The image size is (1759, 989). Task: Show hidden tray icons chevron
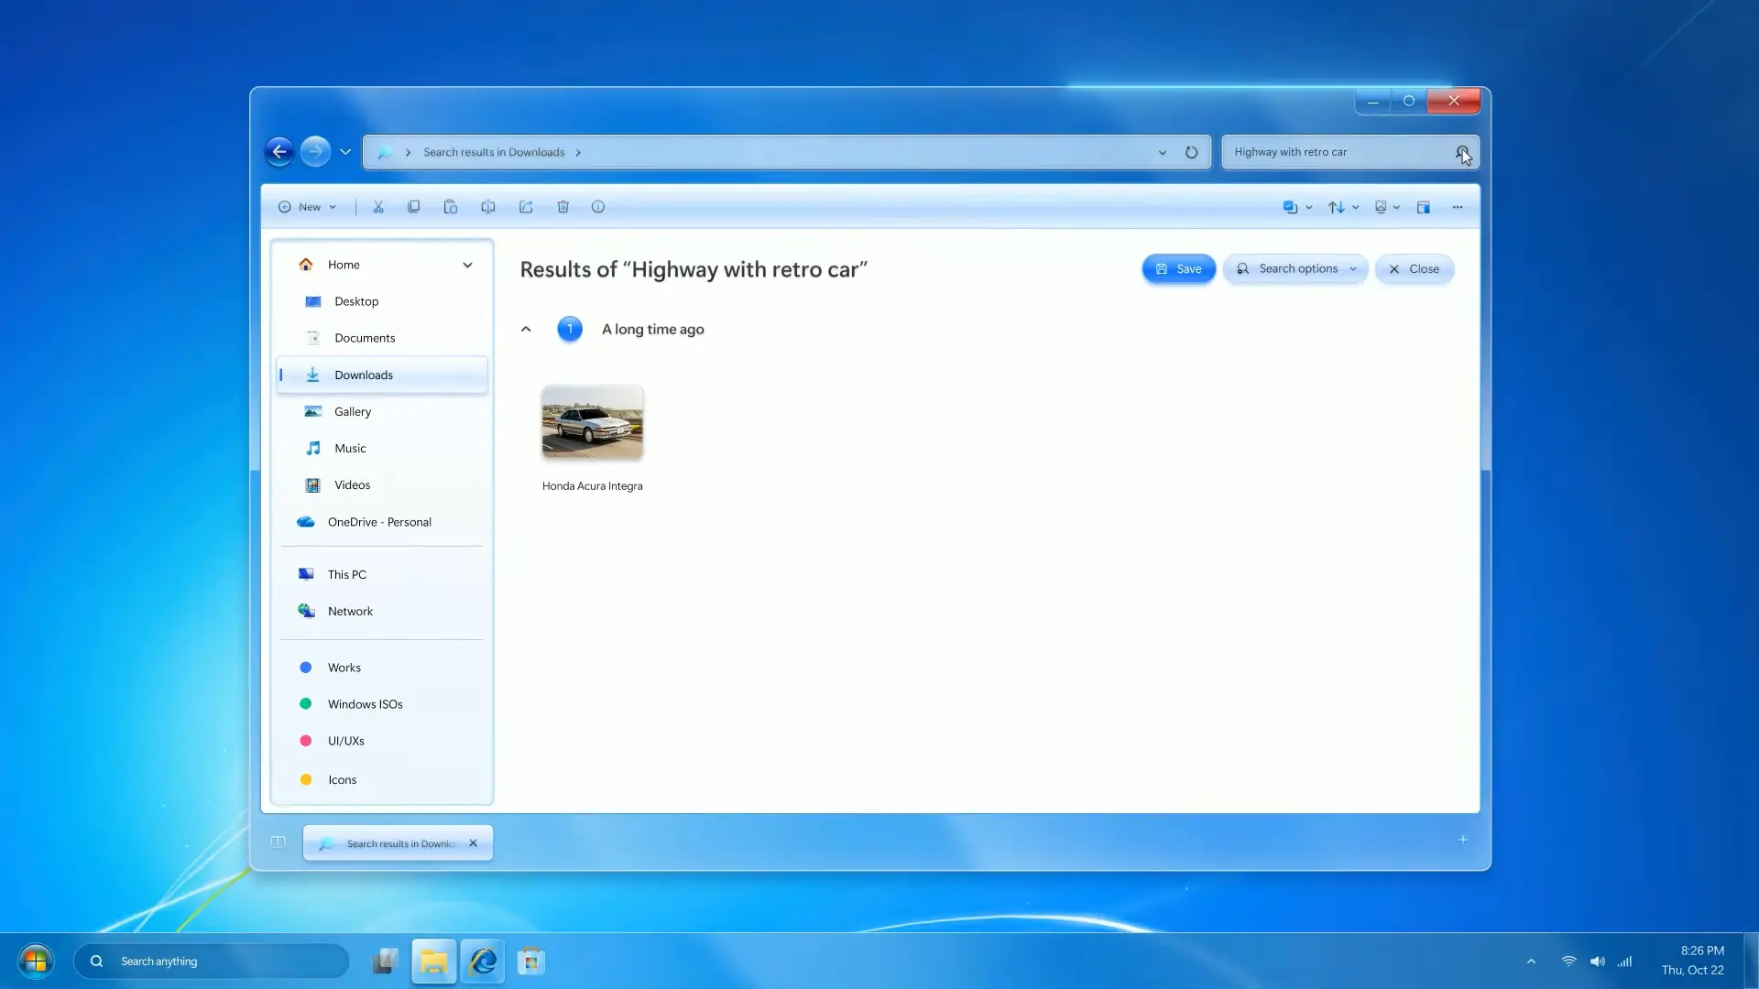(1531, 962)
